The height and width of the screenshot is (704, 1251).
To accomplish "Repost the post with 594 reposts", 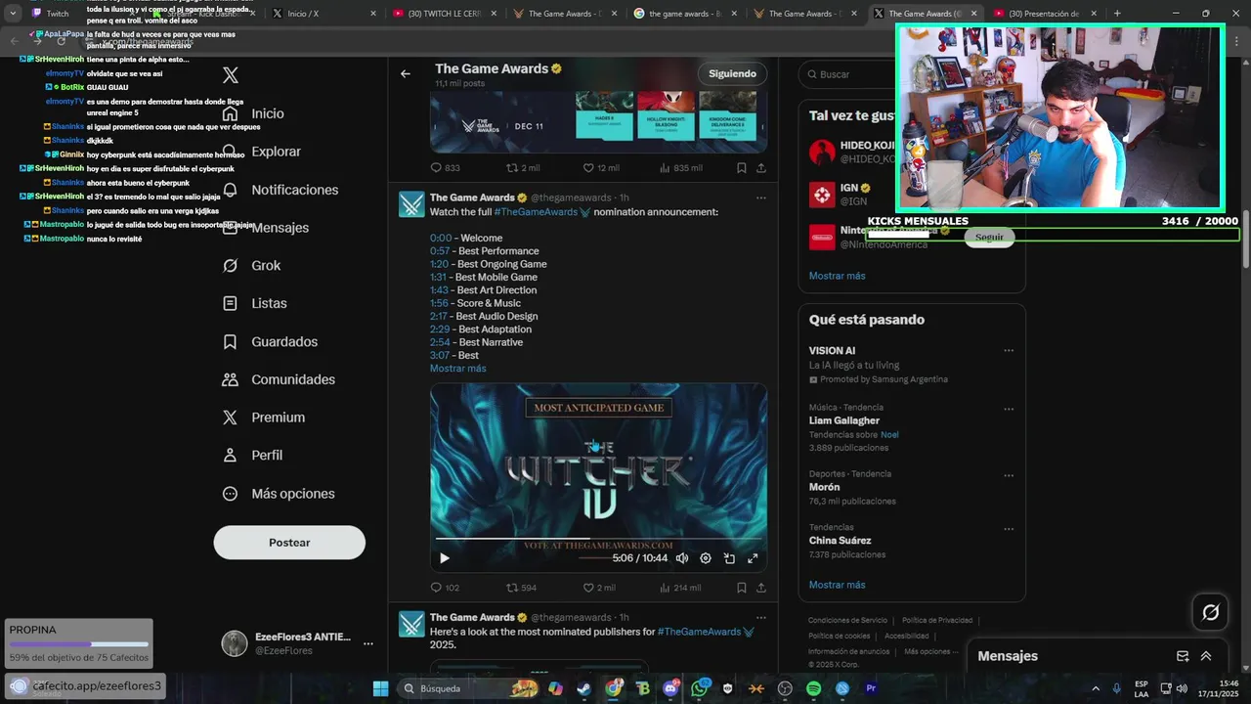I will tap(521, 588).
